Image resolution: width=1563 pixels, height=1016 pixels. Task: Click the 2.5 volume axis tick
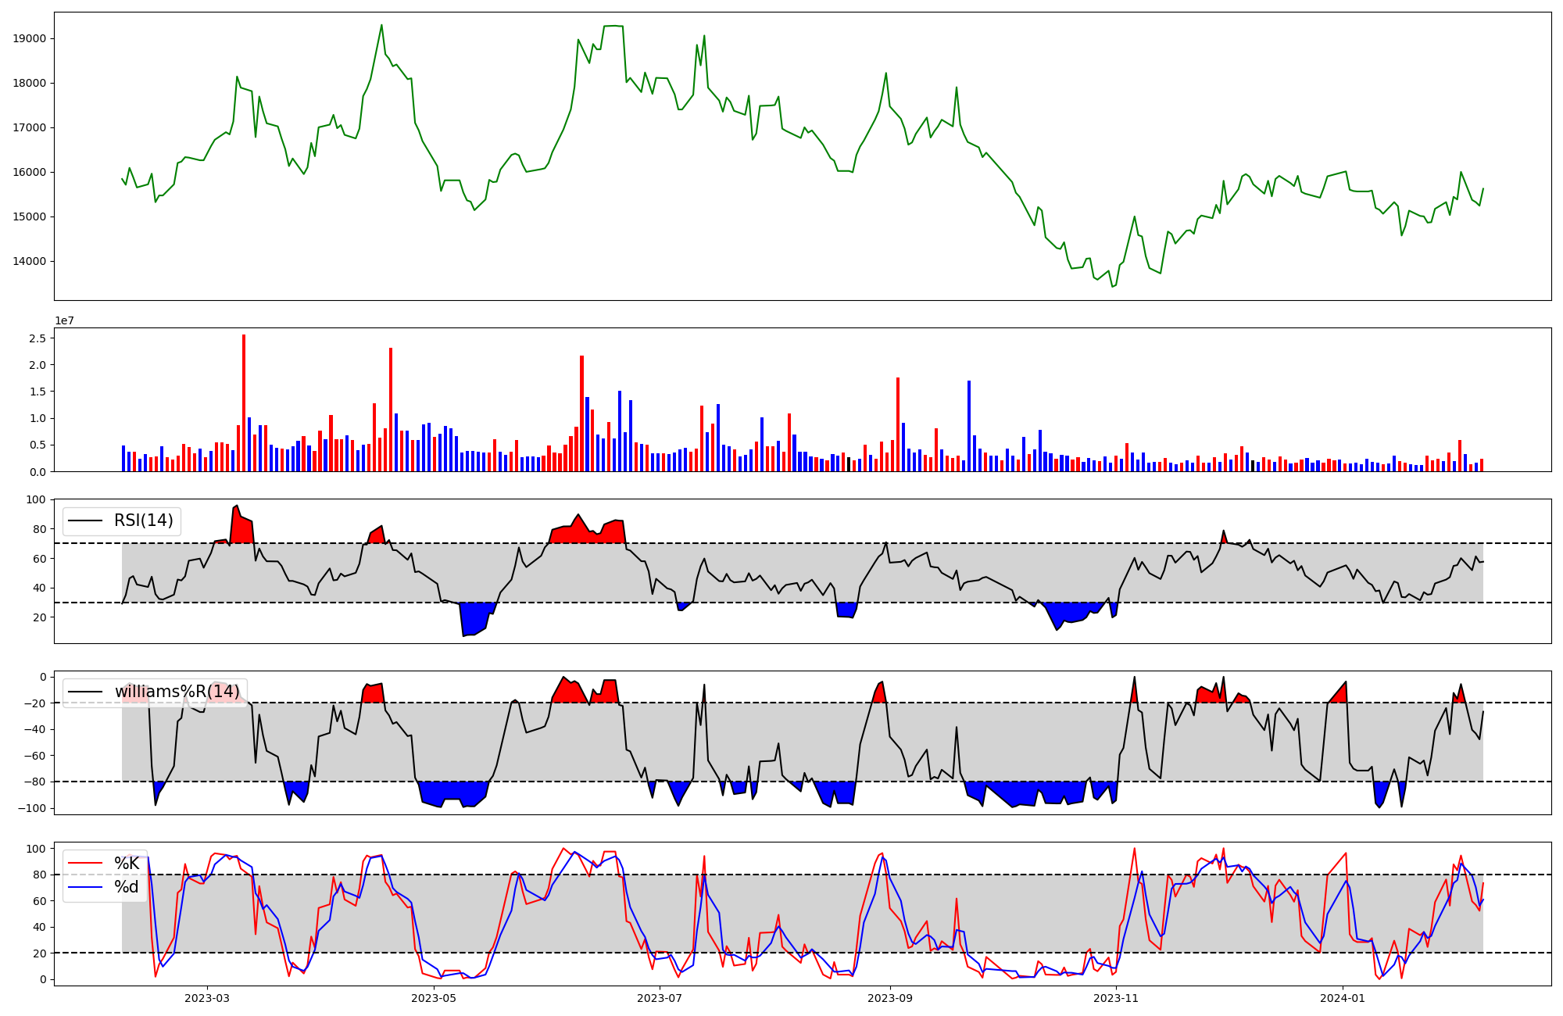37,338
